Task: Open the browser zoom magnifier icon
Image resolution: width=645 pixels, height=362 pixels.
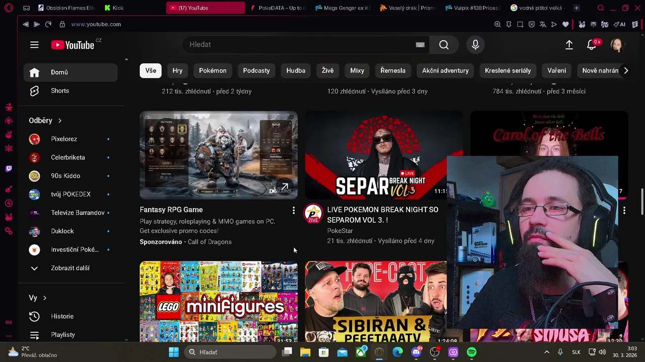Action: pos(497,24)
